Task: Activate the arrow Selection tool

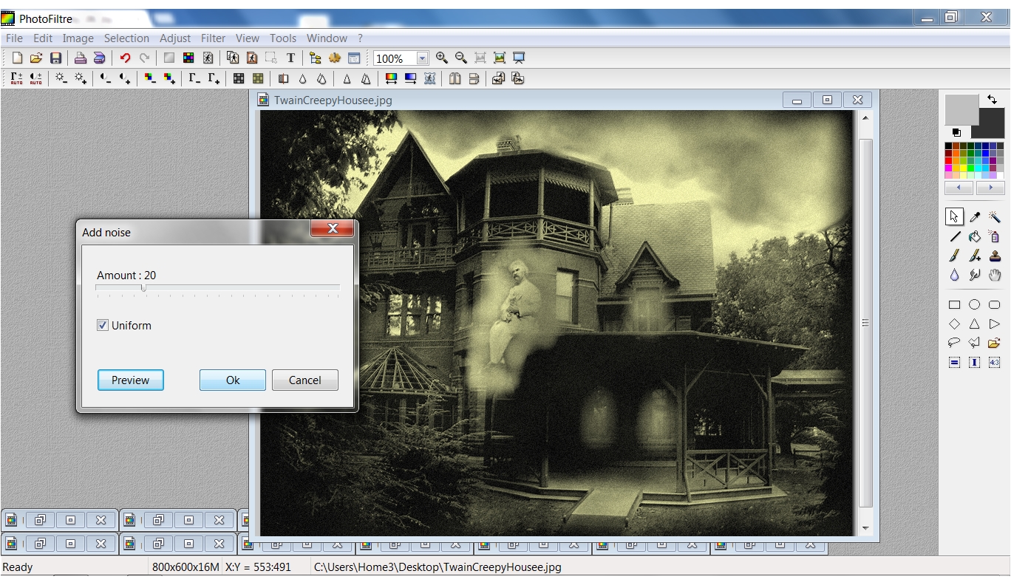Action: click(x=955, y=217)
